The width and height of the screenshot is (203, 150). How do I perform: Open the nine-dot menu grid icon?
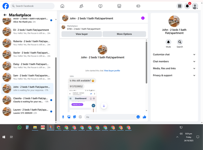click(x=179, y=6)
